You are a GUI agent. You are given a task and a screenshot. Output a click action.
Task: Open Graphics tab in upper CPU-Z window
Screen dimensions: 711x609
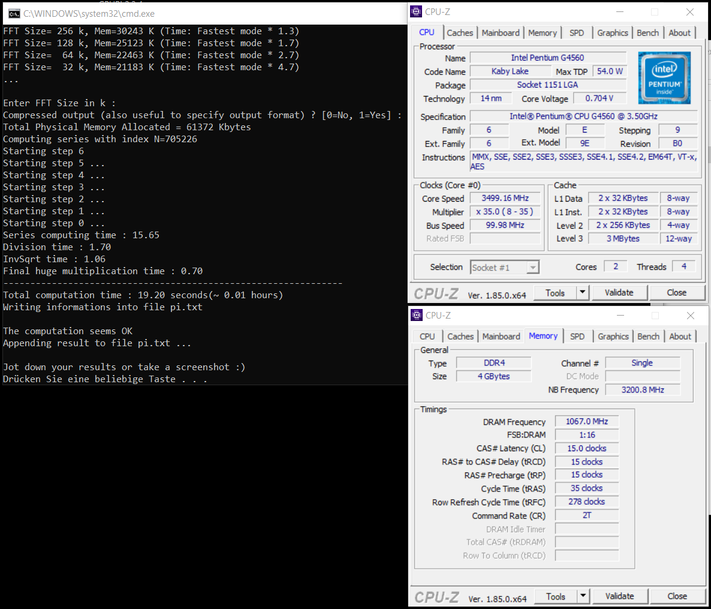(x=612, y=32)
